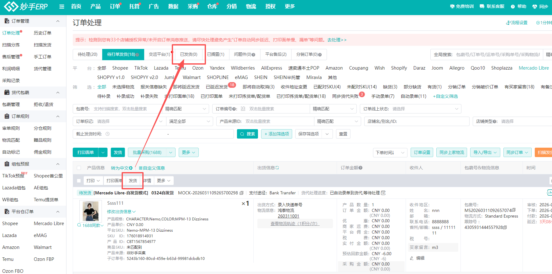
Task: Click the 订单设置 button
Action: (x=422, y=152)
